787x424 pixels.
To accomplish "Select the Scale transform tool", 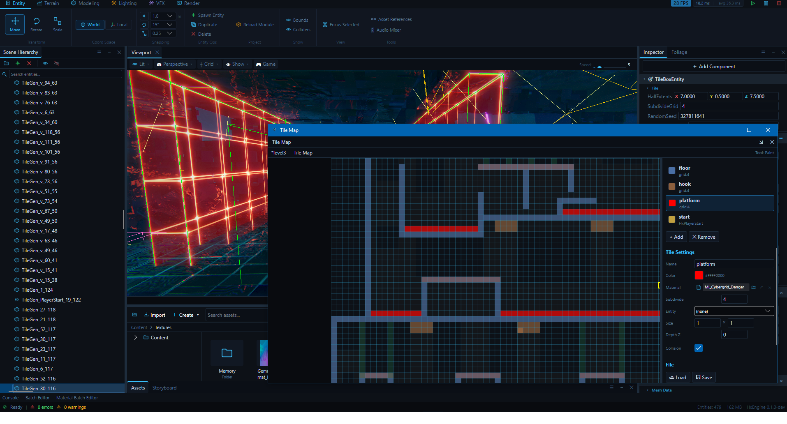I will (x=58, y=24).
